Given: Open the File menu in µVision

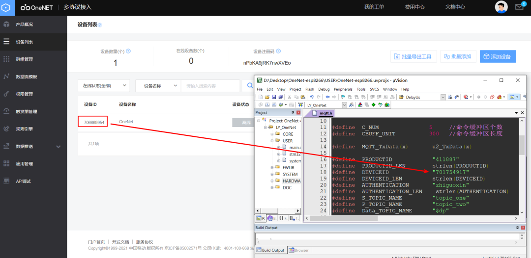Looking at the screenshot, I should (260, 89).
